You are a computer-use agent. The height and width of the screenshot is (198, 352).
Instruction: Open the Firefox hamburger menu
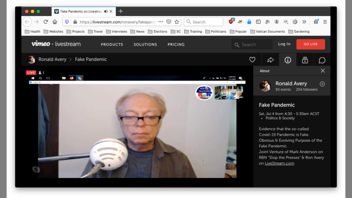tap(325, 22)
